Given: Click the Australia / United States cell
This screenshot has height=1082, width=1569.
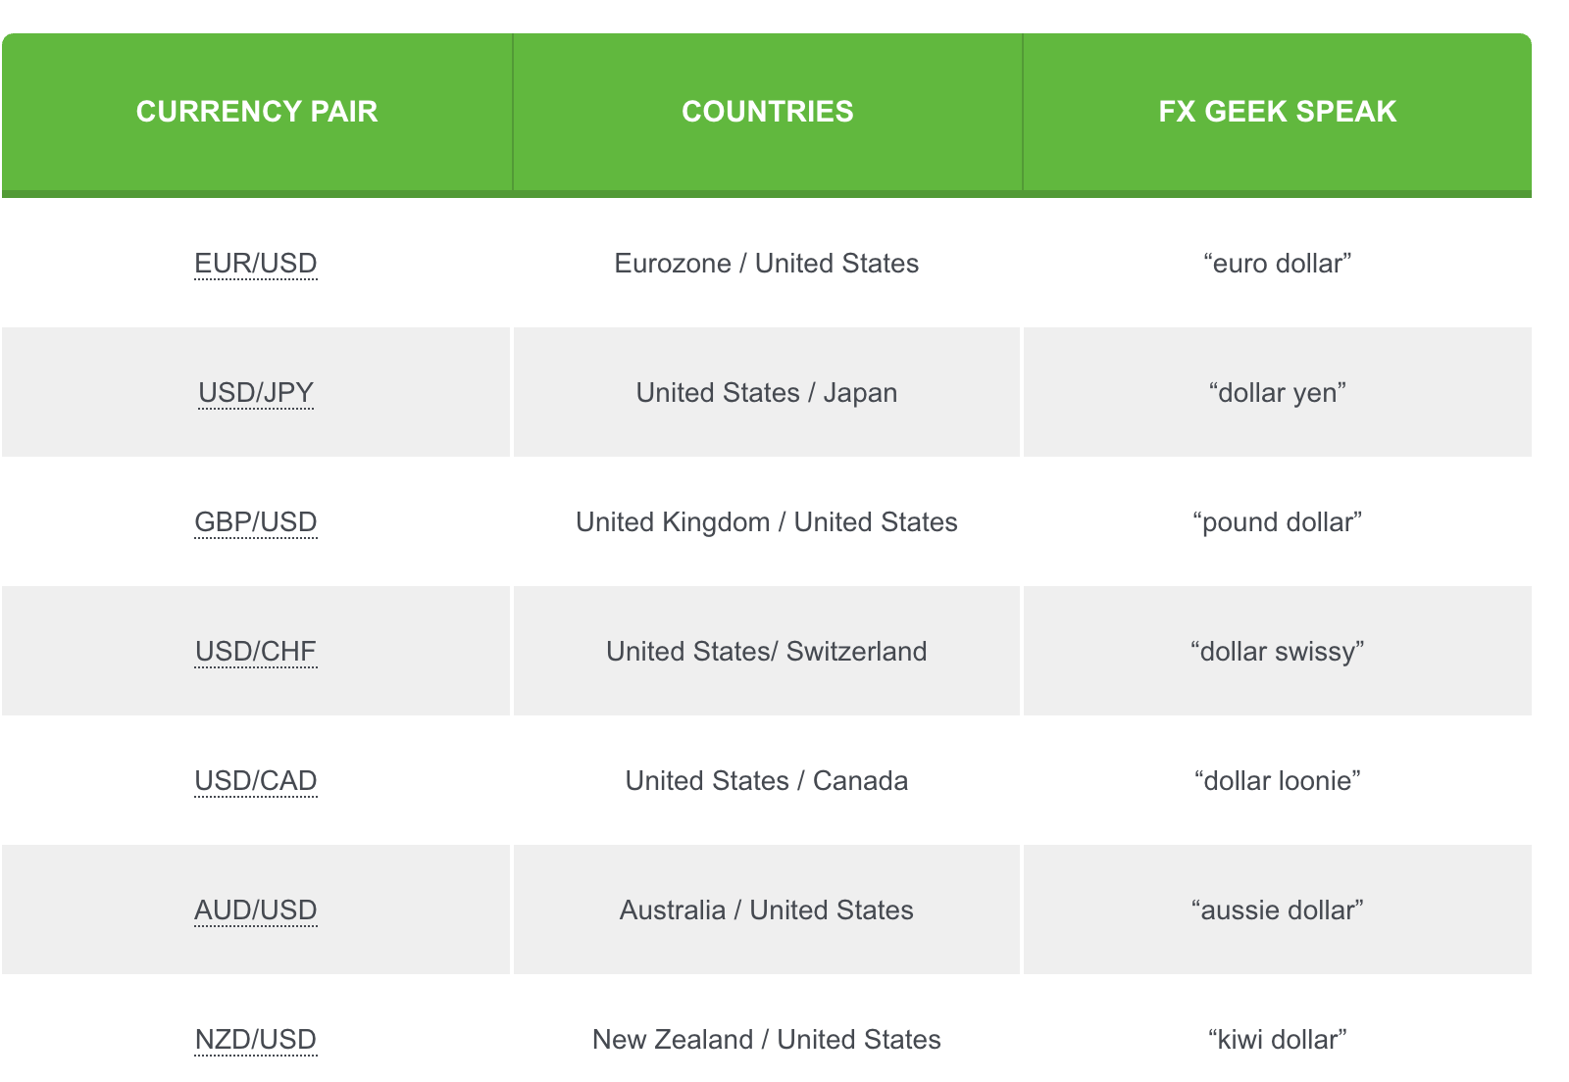Looking at the screenshot, I should point(767,910).
